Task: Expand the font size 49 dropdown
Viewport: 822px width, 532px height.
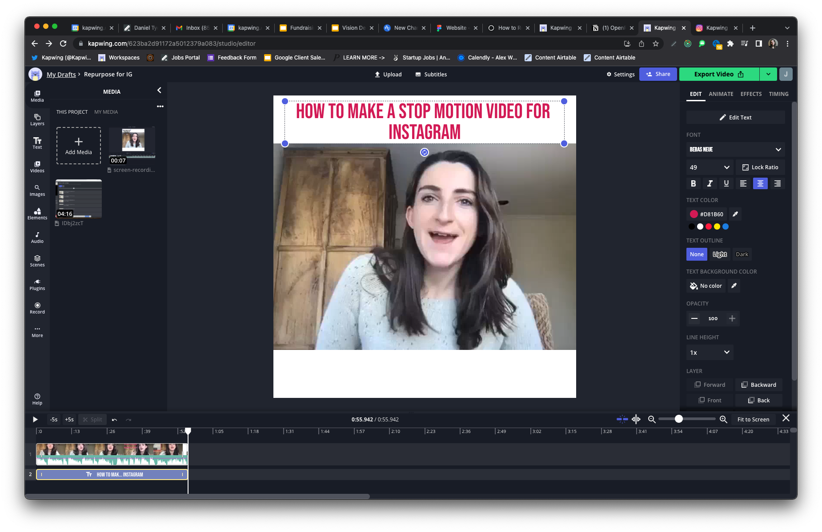Action: click(710, 167)
